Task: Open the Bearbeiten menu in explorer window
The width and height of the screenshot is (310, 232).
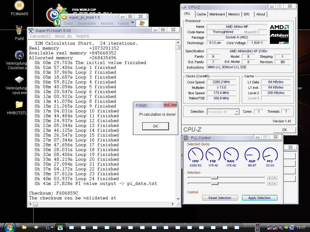Action: 87,24
